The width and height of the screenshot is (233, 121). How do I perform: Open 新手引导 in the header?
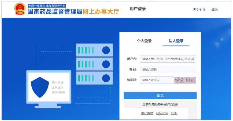tap(199, 9)
